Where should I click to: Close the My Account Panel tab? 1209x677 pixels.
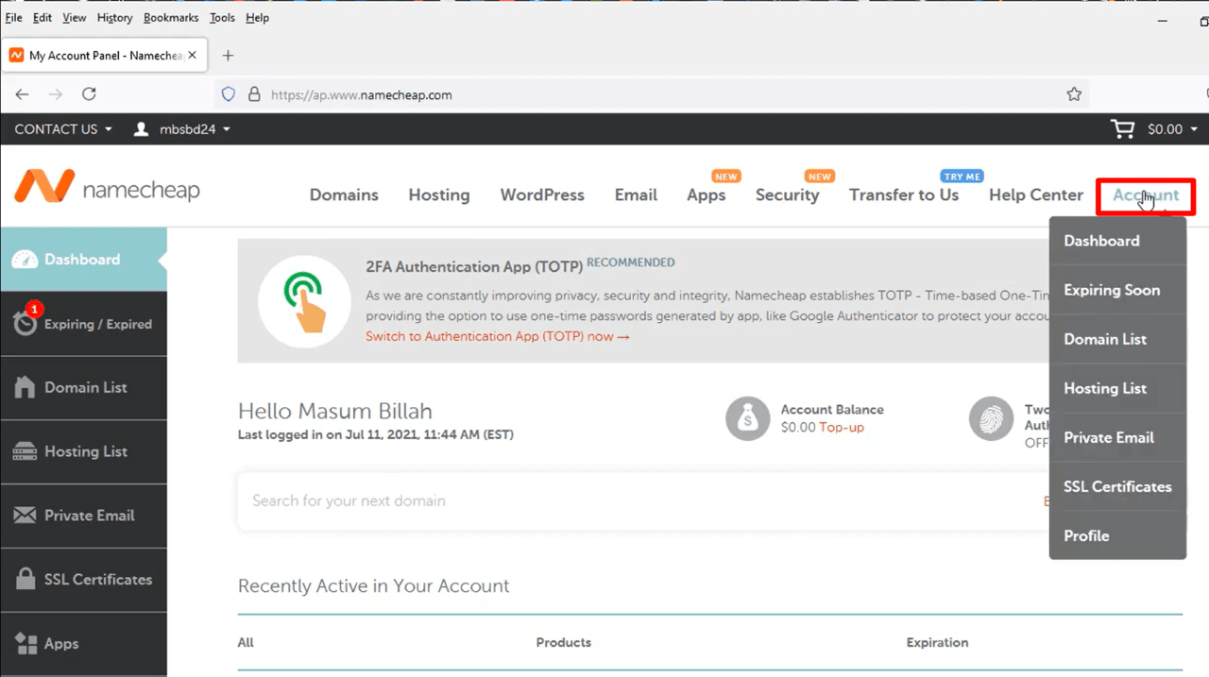(x=193, y=55)
